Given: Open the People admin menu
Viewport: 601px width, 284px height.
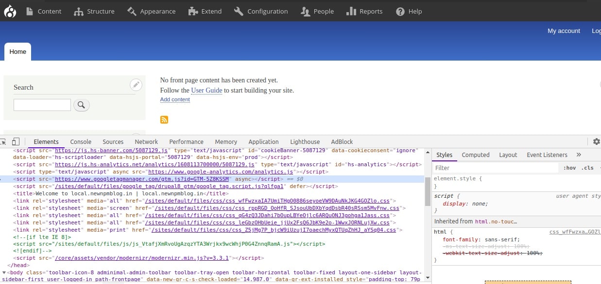Looking at the screenshot, I should pos(317,11).
